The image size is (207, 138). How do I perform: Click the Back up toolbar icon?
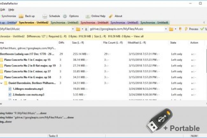[x=22, y=16]
